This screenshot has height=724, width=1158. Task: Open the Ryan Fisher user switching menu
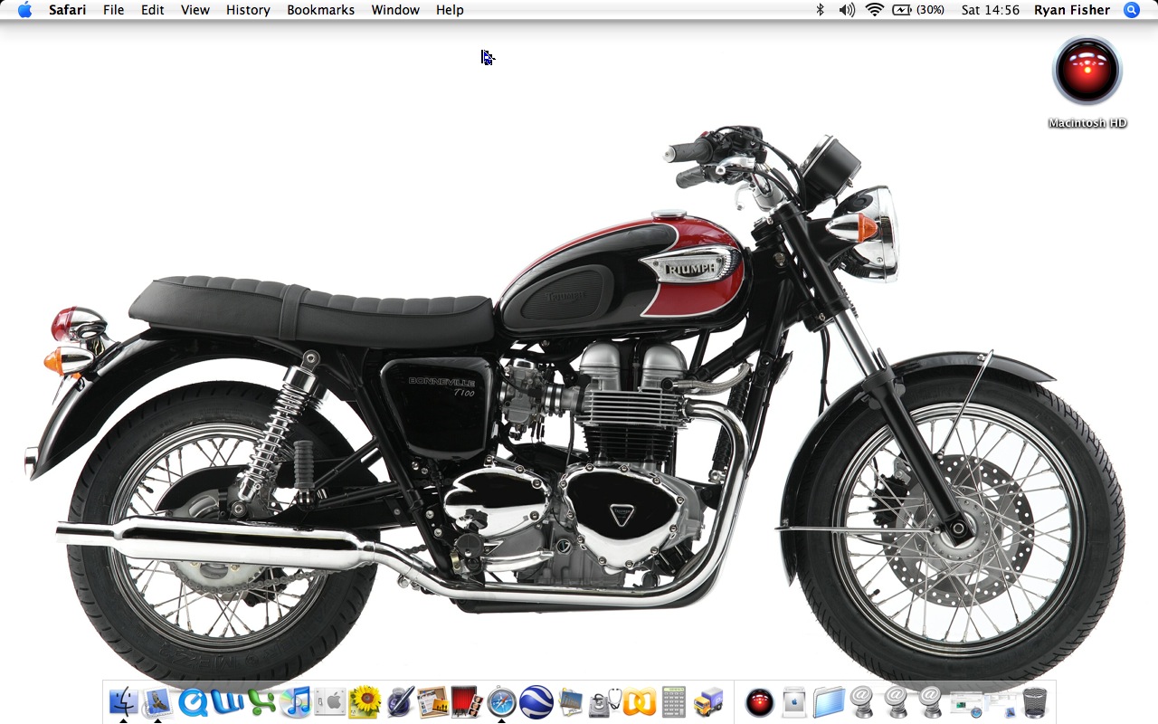click(1072, 10)
